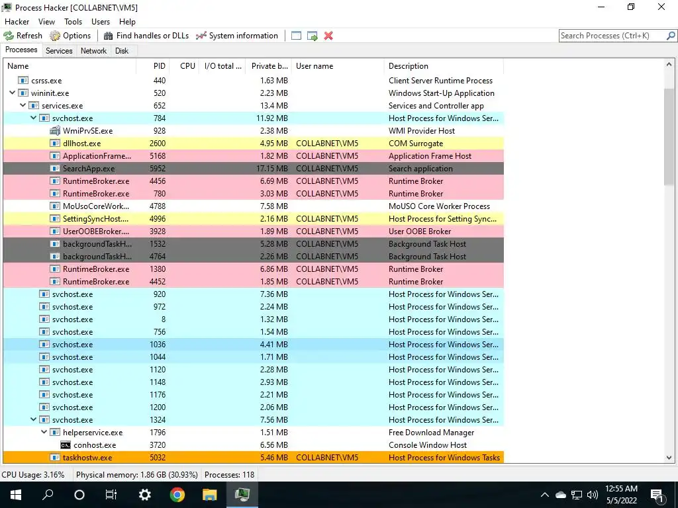678x508 pixels.
Task: Click the 17.15 MB private bytes cell
Action: click(x=272, y=169)
